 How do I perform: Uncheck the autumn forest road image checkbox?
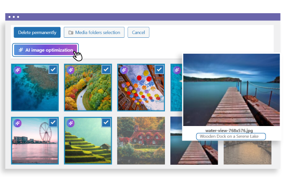tap(106, 70)
